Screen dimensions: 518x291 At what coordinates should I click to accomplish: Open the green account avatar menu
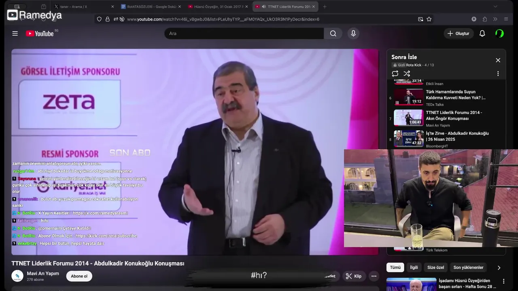click(499, 34)
